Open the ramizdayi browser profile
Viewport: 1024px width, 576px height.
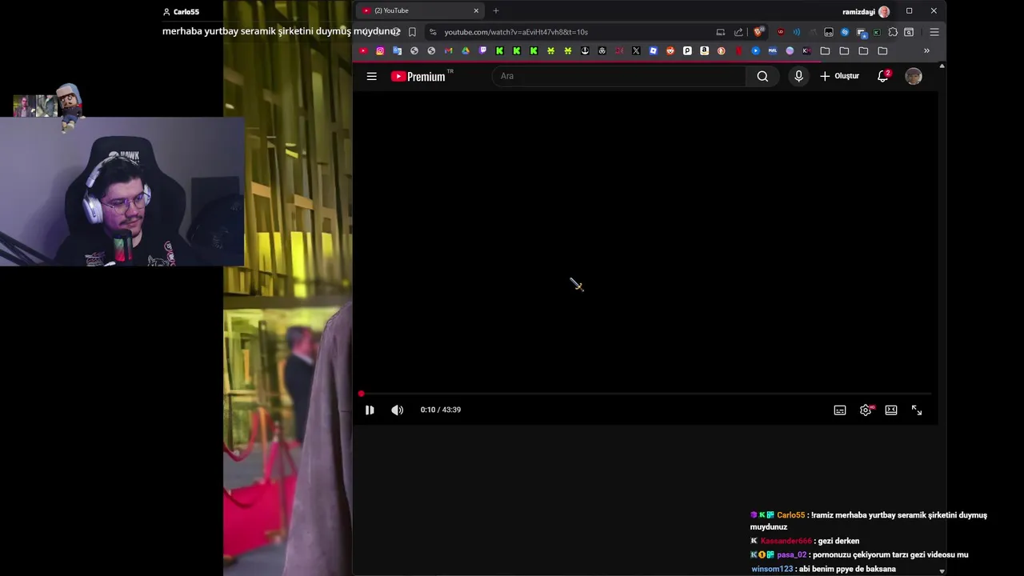(x=866, y=11)
